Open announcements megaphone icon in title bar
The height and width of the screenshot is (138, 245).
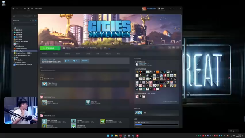tap(159, 9)
